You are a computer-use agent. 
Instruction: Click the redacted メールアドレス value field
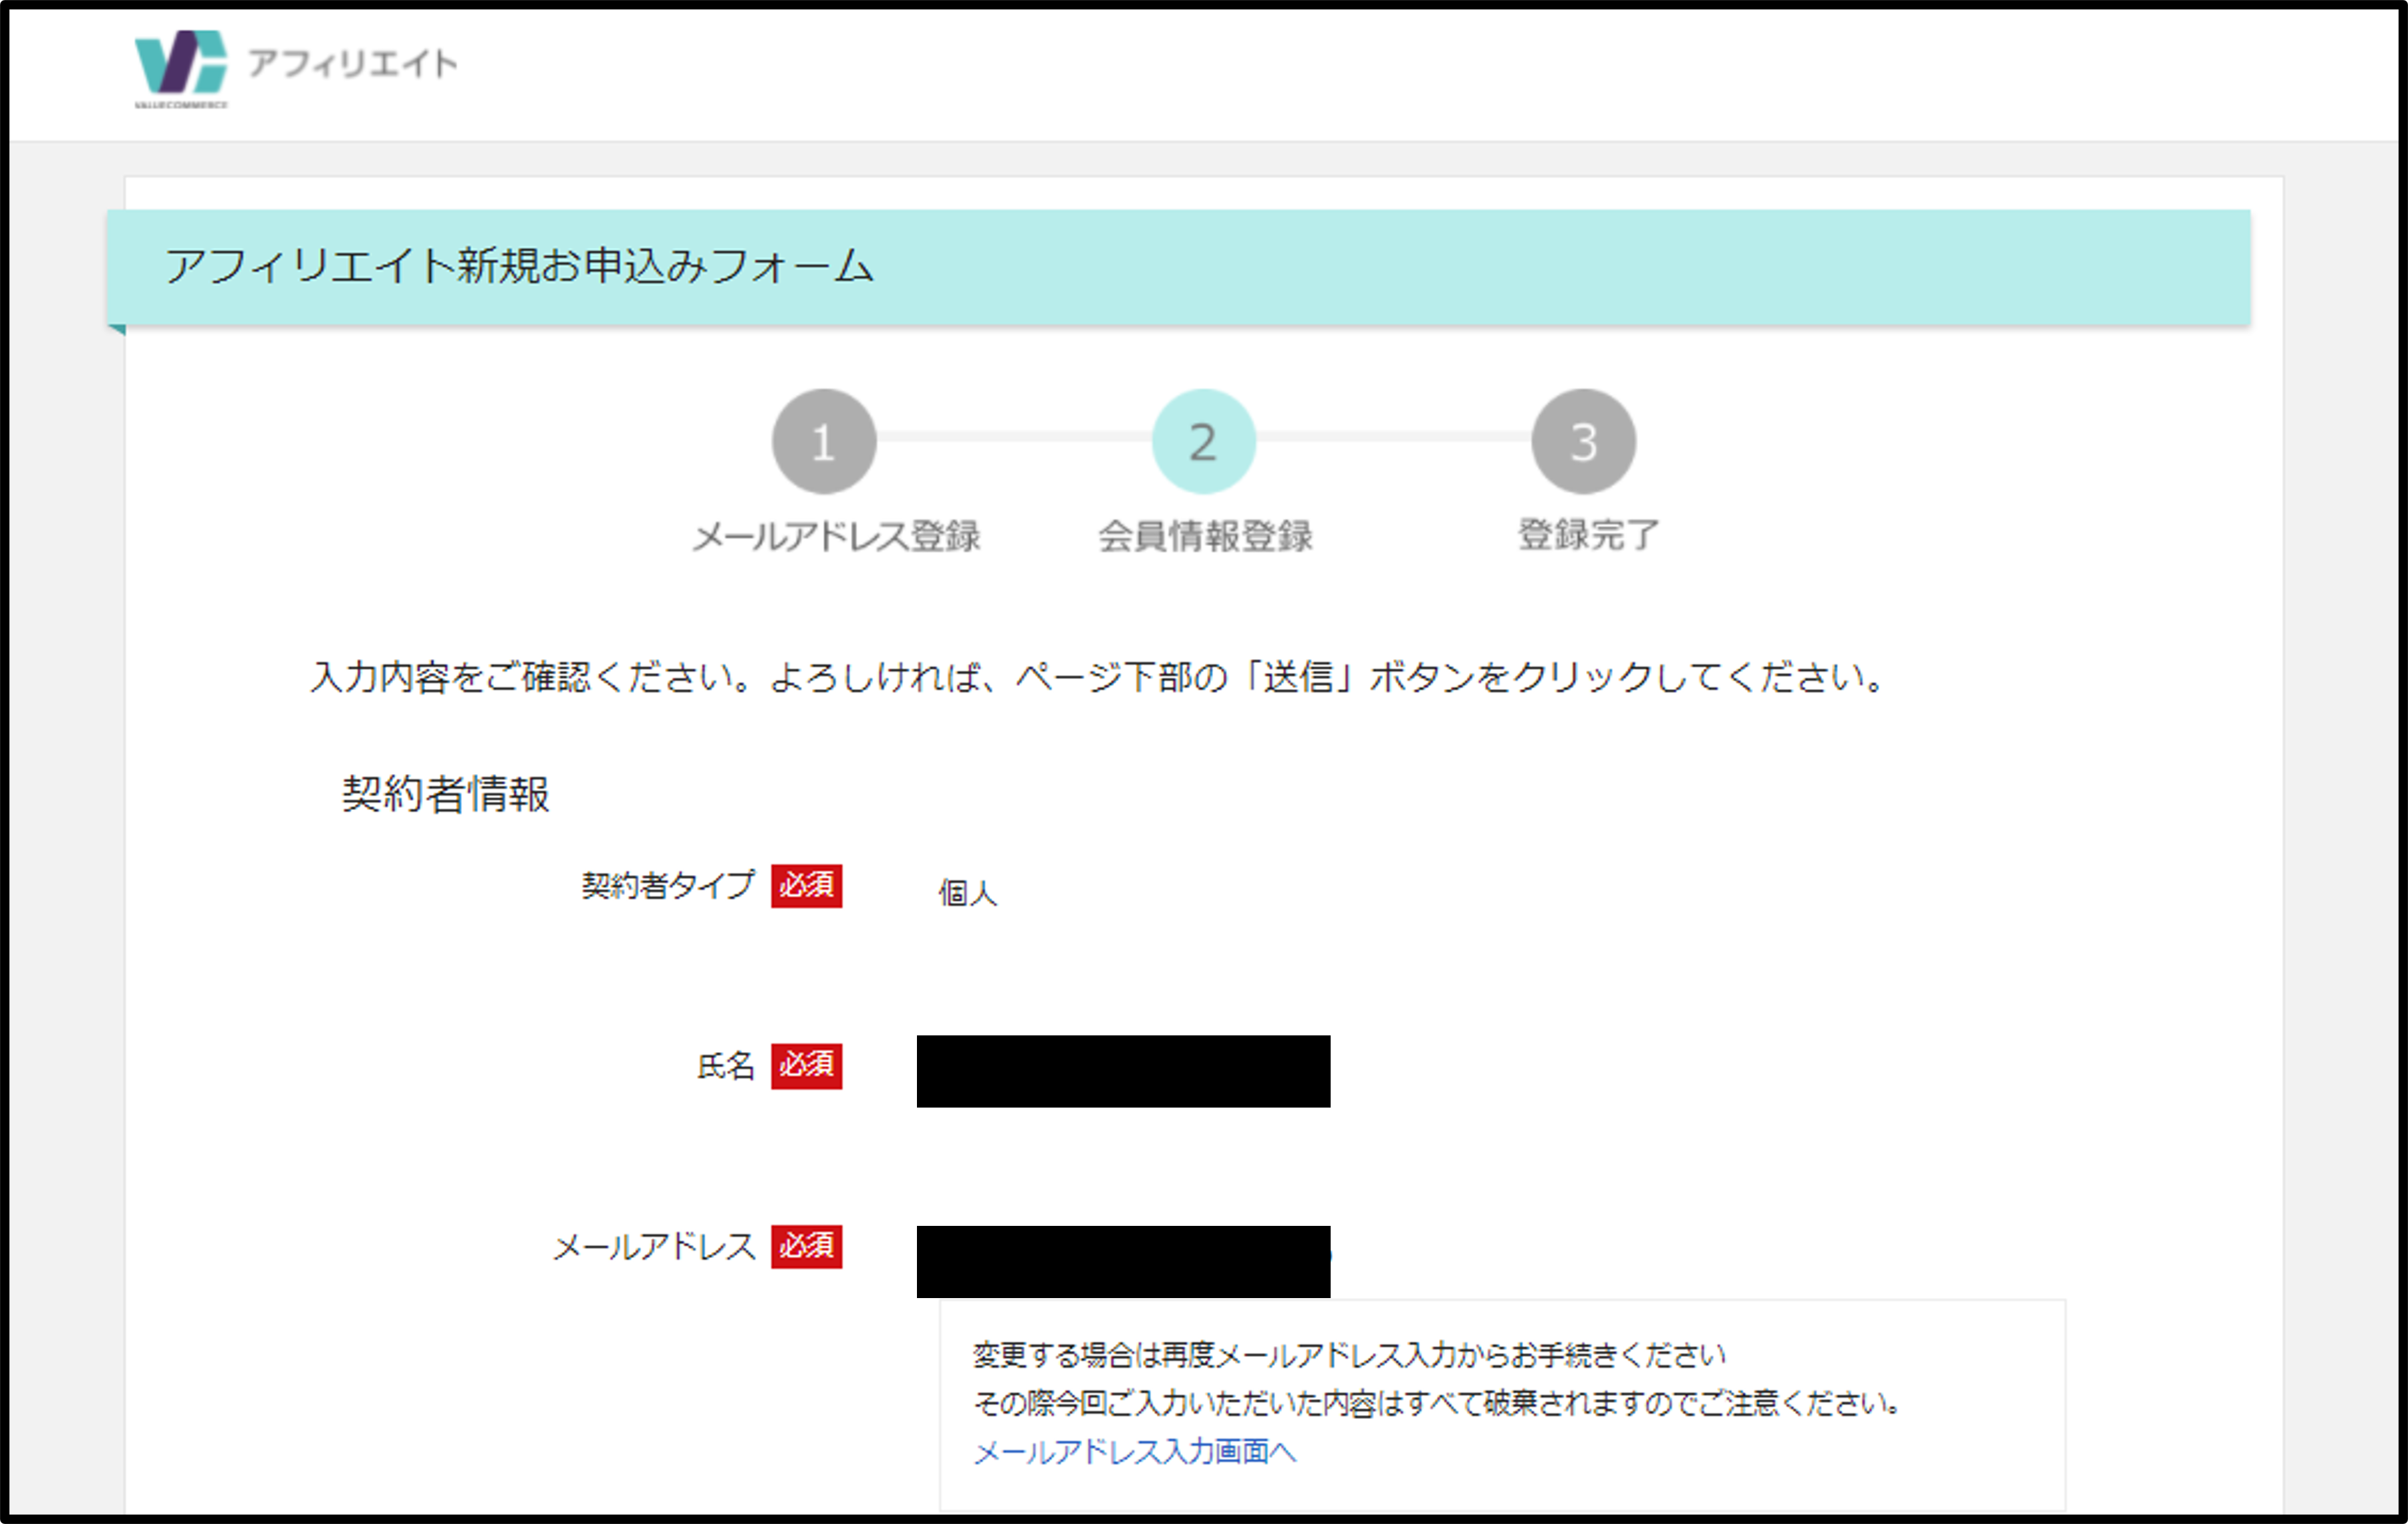1123,1260
